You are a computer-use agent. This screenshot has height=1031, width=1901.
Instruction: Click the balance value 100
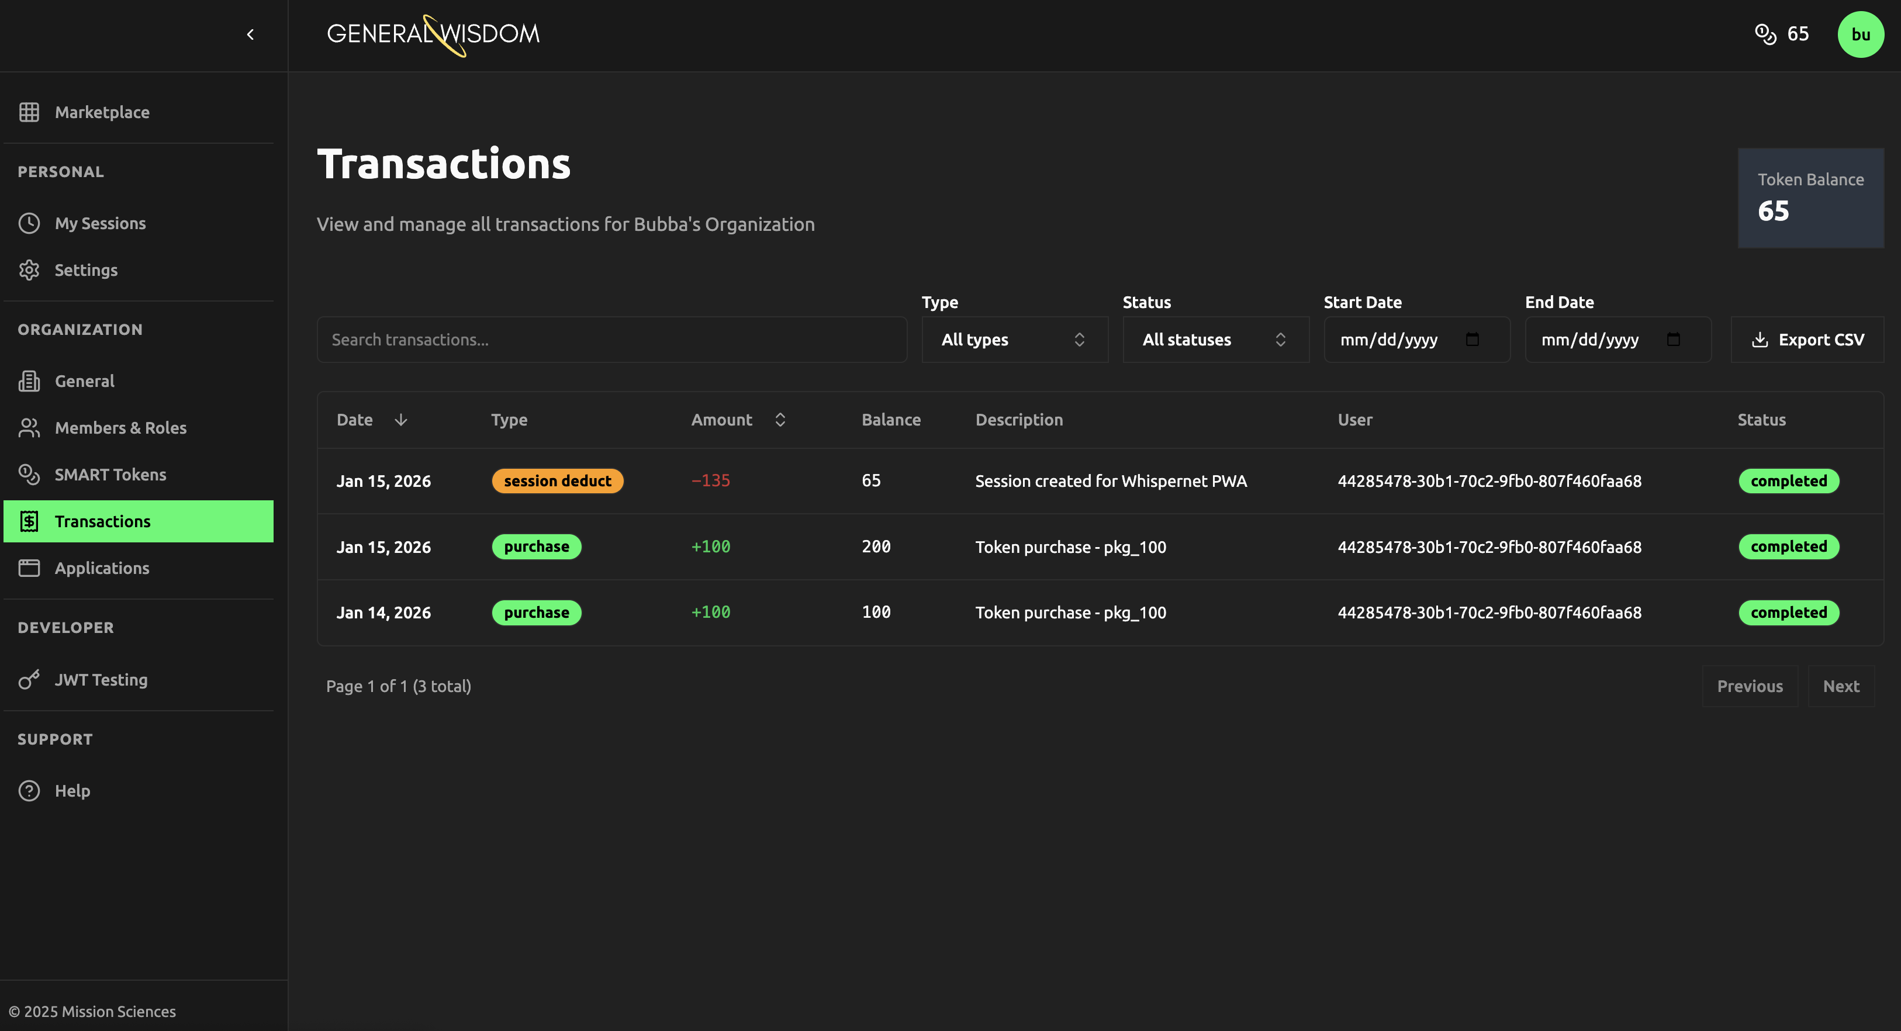pyautogui.click(x=876, y=612)
